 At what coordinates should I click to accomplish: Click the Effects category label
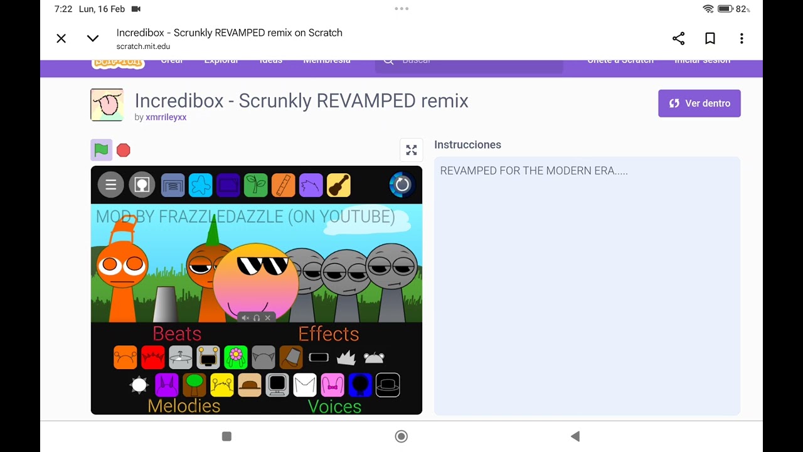pyautogui.click(x=329, y=333)
